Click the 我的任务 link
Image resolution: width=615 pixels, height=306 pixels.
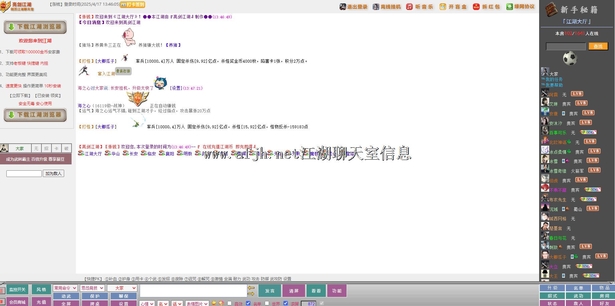(554, 79)
